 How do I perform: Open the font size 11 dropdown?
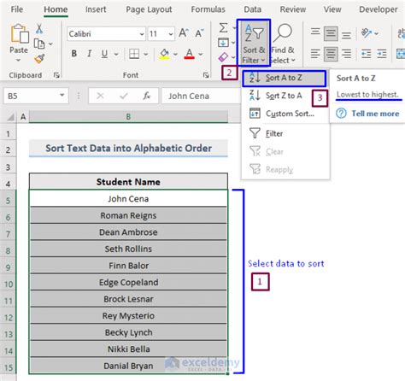[x=171, y=34]
